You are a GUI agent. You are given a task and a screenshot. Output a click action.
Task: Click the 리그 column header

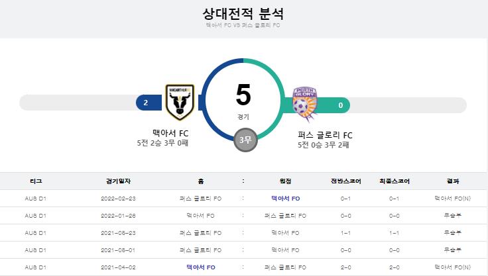[36, 181]
